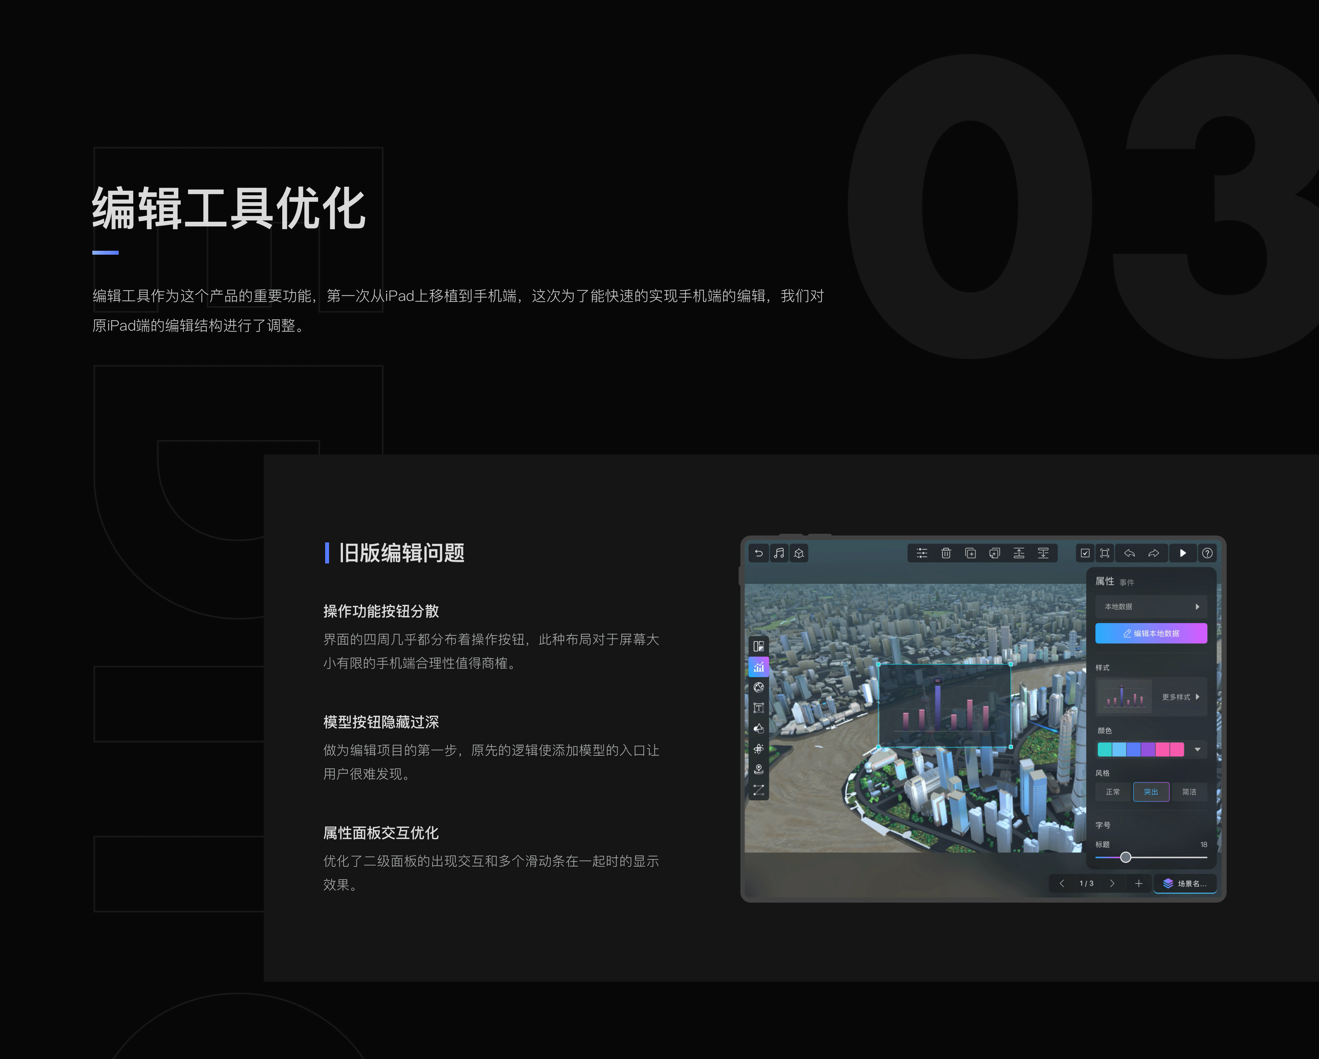Click the teal color swatch
This screenshot has width=1319, height=1059.
coord(1104,749)
